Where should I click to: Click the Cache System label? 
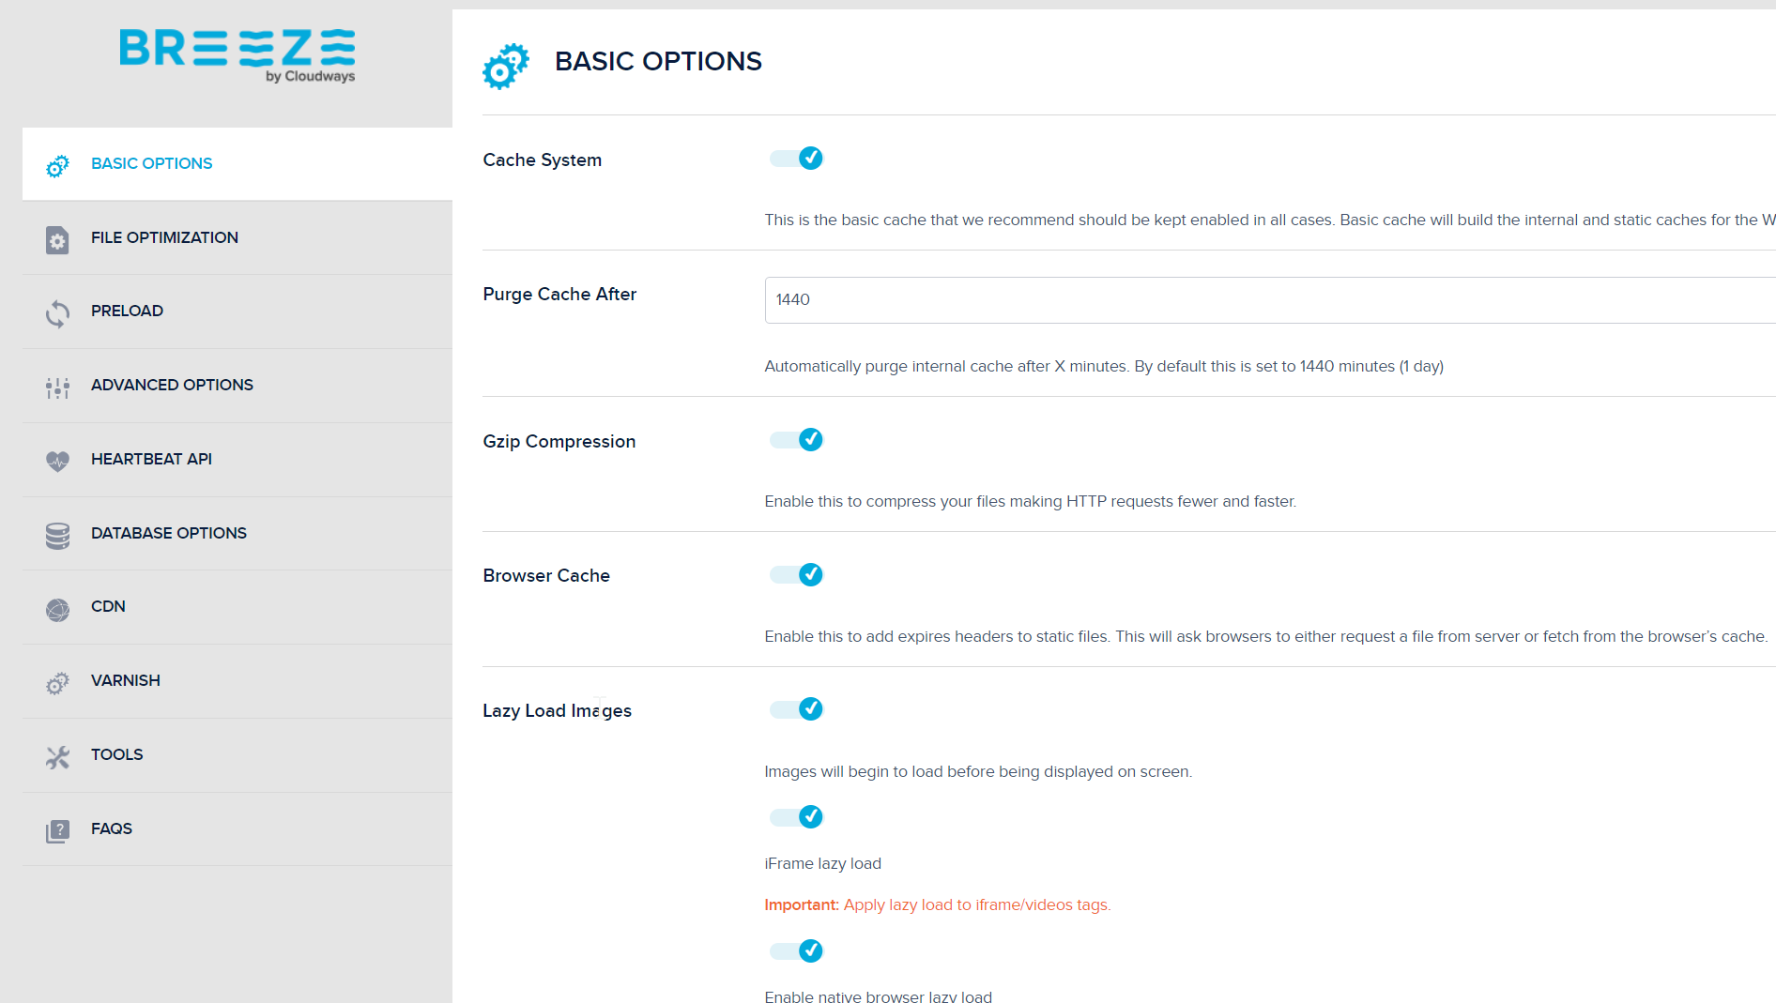[x=543, y=160]
